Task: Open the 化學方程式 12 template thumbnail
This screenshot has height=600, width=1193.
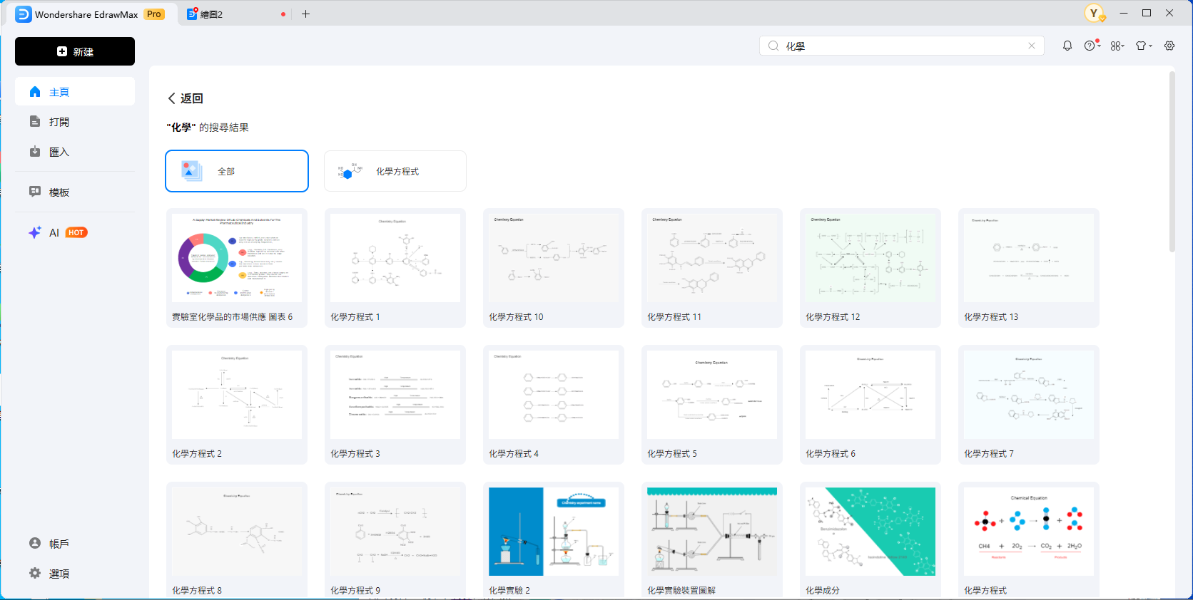Action: tap(870, 258)
